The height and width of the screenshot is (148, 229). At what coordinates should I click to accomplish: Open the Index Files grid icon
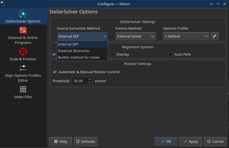23,89
